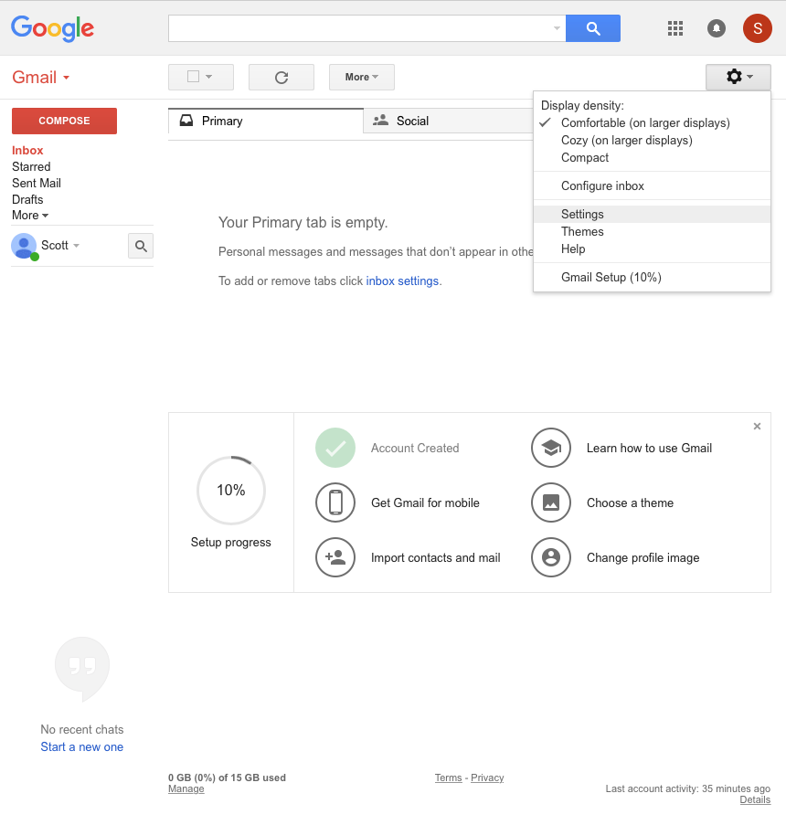Open the settings gear menu
Viewport: 786px width, 825px height.
pyautogui.click(x=738, y=77)
